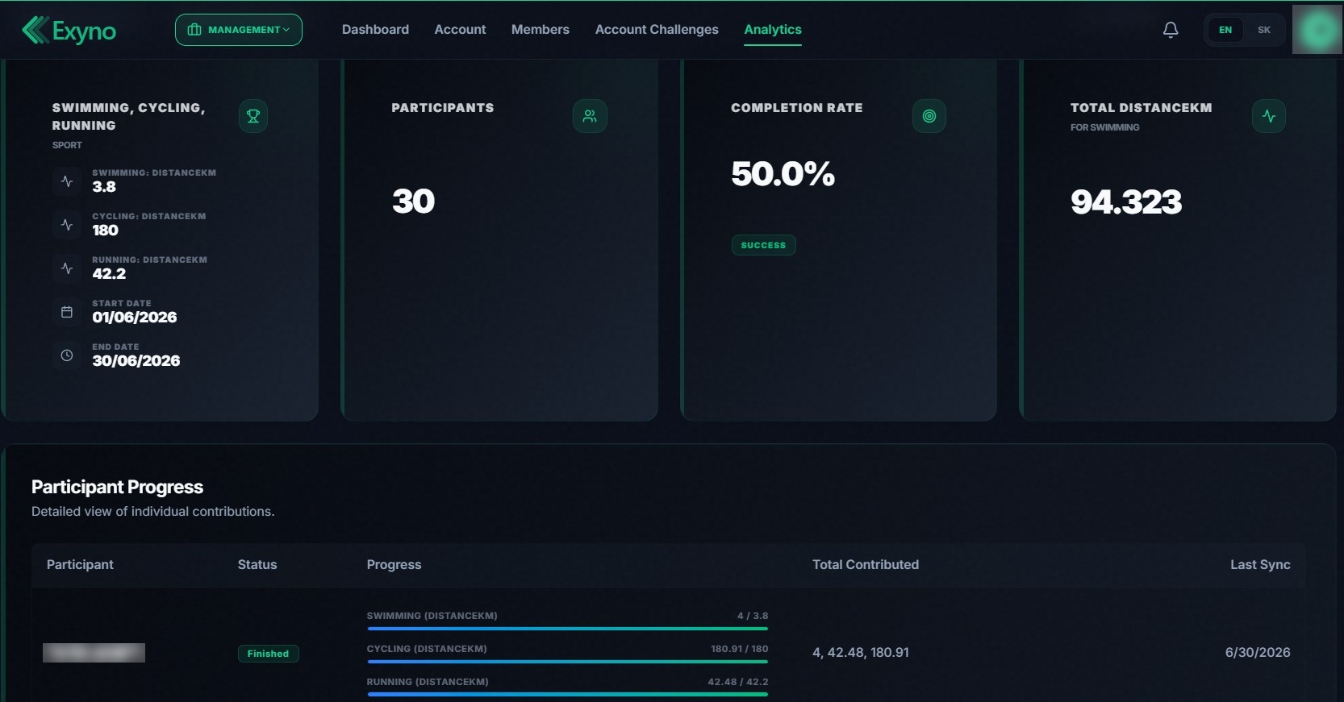This screenshot has width=1344, height=702.
Task: Click the Start Date calendar icon
Action: tap(67, 312)
